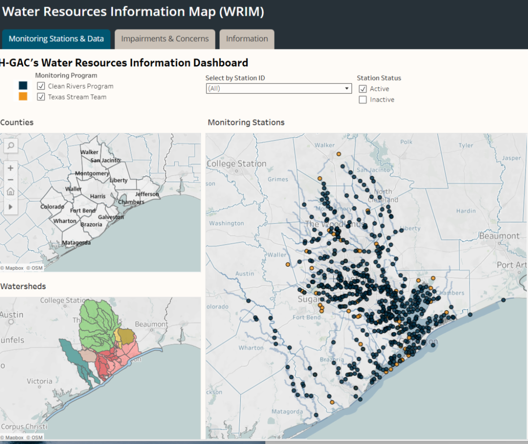Expand map tools with the arrow icon
The height and width of the screenshot is (444, 528).
coord(11,207)
